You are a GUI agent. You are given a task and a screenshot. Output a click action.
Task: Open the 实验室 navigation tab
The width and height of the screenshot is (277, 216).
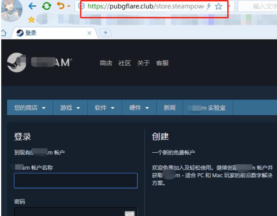208,108
